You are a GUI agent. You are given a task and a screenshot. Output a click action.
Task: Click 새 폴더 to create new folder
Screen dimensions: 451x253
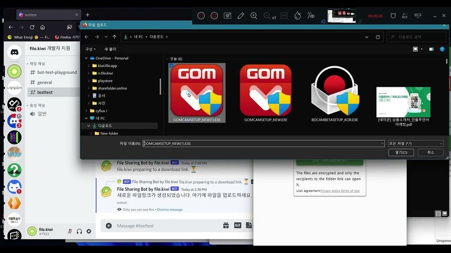(x=110, y=49)
